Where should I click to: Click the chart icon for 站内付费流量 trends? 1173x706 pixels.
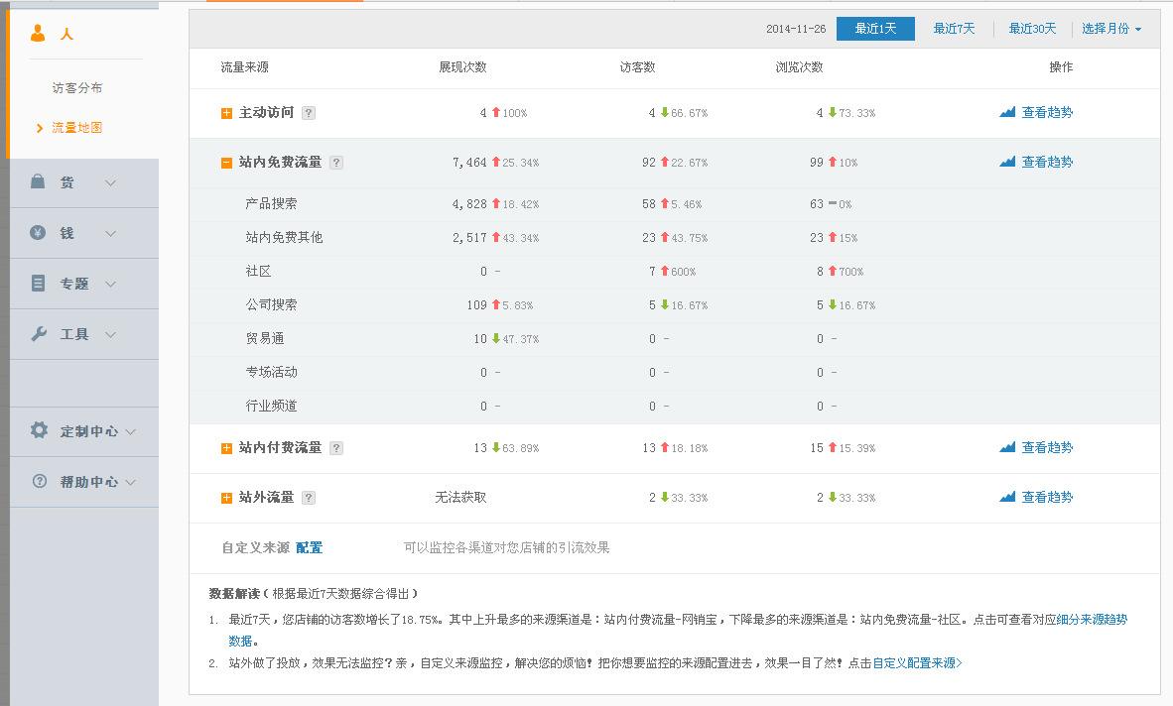[x=1008, y=447]
